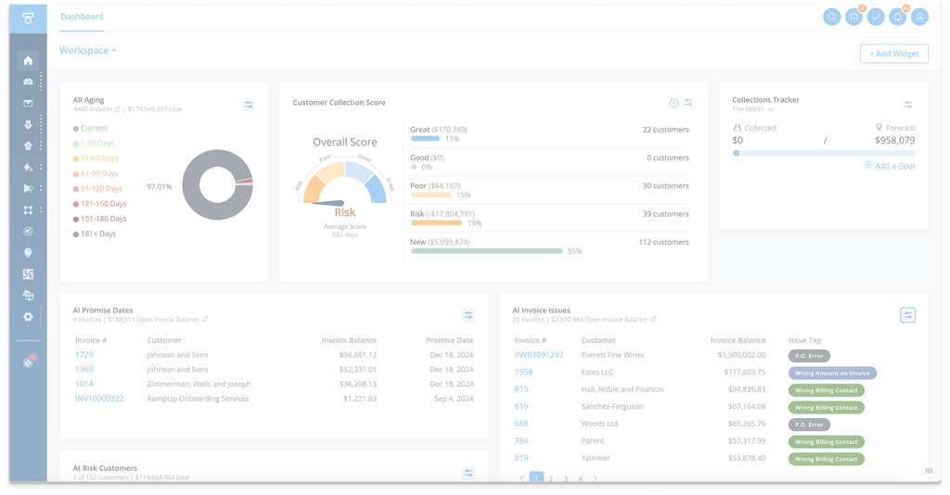The height and width of the screenshot is (495, 950).
Task: Open the lightbulb insights icon in sidebar
Action: (x=28, y=253)
